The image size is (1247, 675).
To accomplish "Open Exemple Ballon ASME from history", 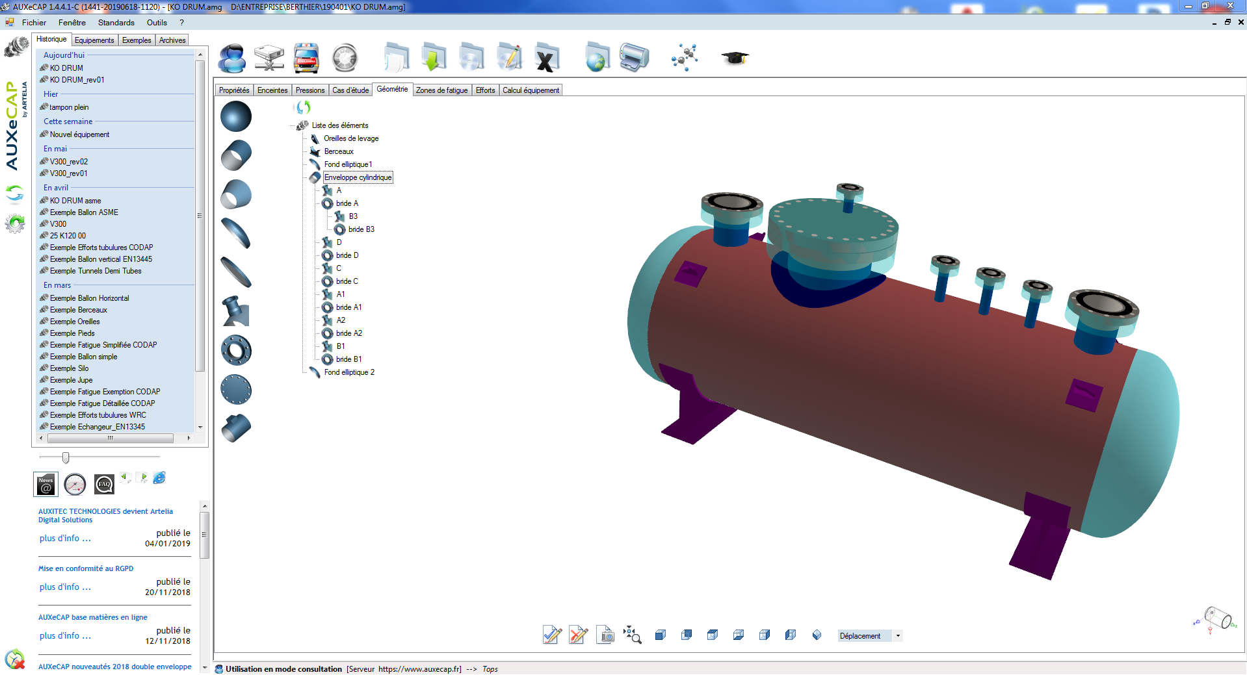I will coord(84,212).
